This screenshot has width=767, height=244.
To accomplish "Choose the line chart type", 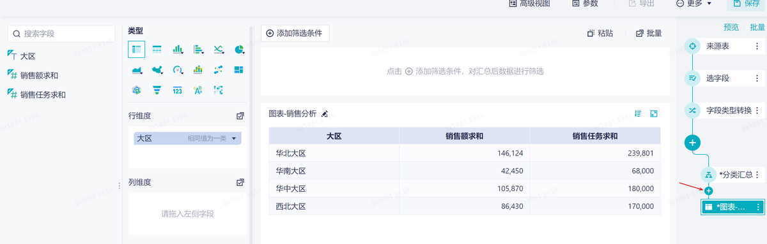I will click(x=219, y=49).
